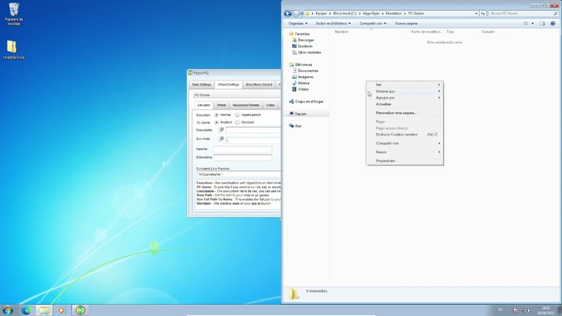Open the Windows Media Player taskbar icon

[61, 310]
